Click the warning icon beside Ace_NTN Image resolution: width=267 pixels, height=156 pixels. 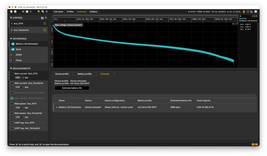point(45,23)
